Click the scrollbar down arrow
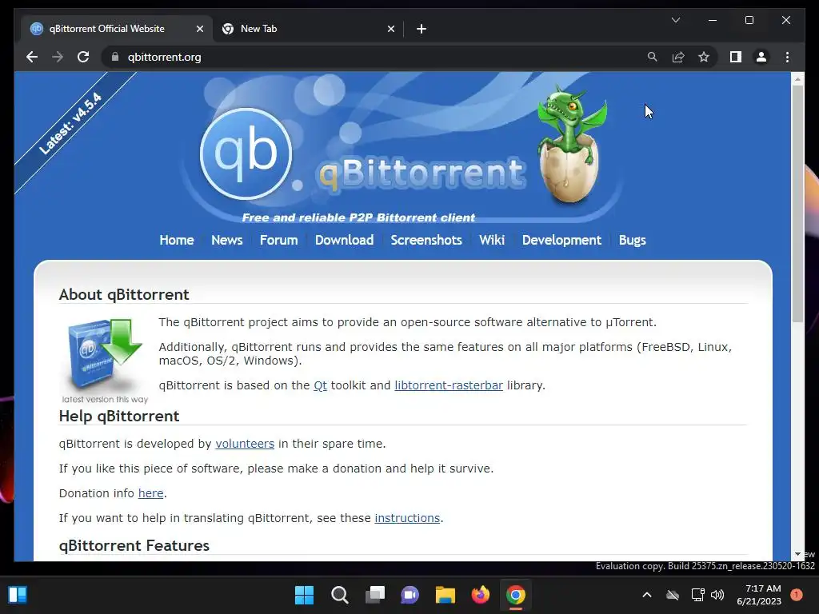819x614 pixels. [x=797, y=554]
